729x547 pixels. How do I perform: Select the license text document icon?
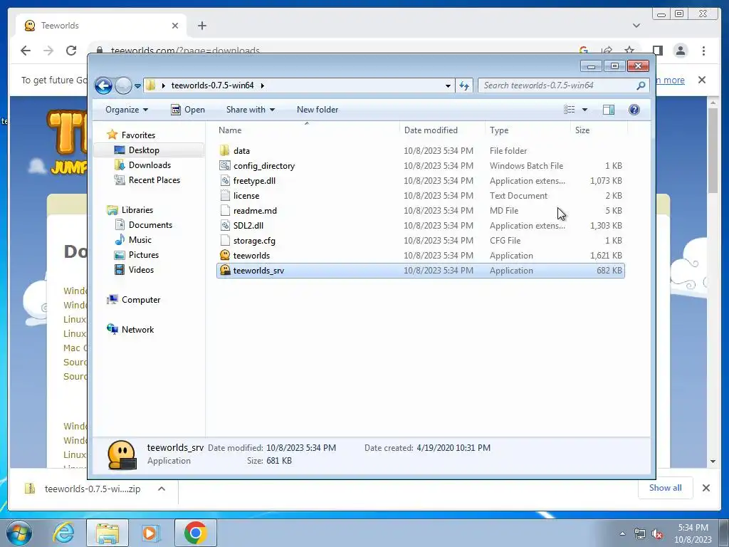click(x=224, y=196)
